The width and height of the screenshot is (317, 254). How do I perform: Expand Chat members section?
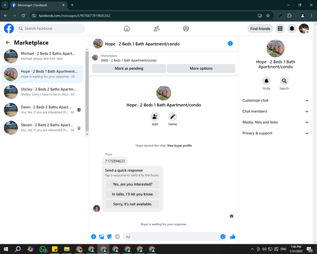[275, 111]
